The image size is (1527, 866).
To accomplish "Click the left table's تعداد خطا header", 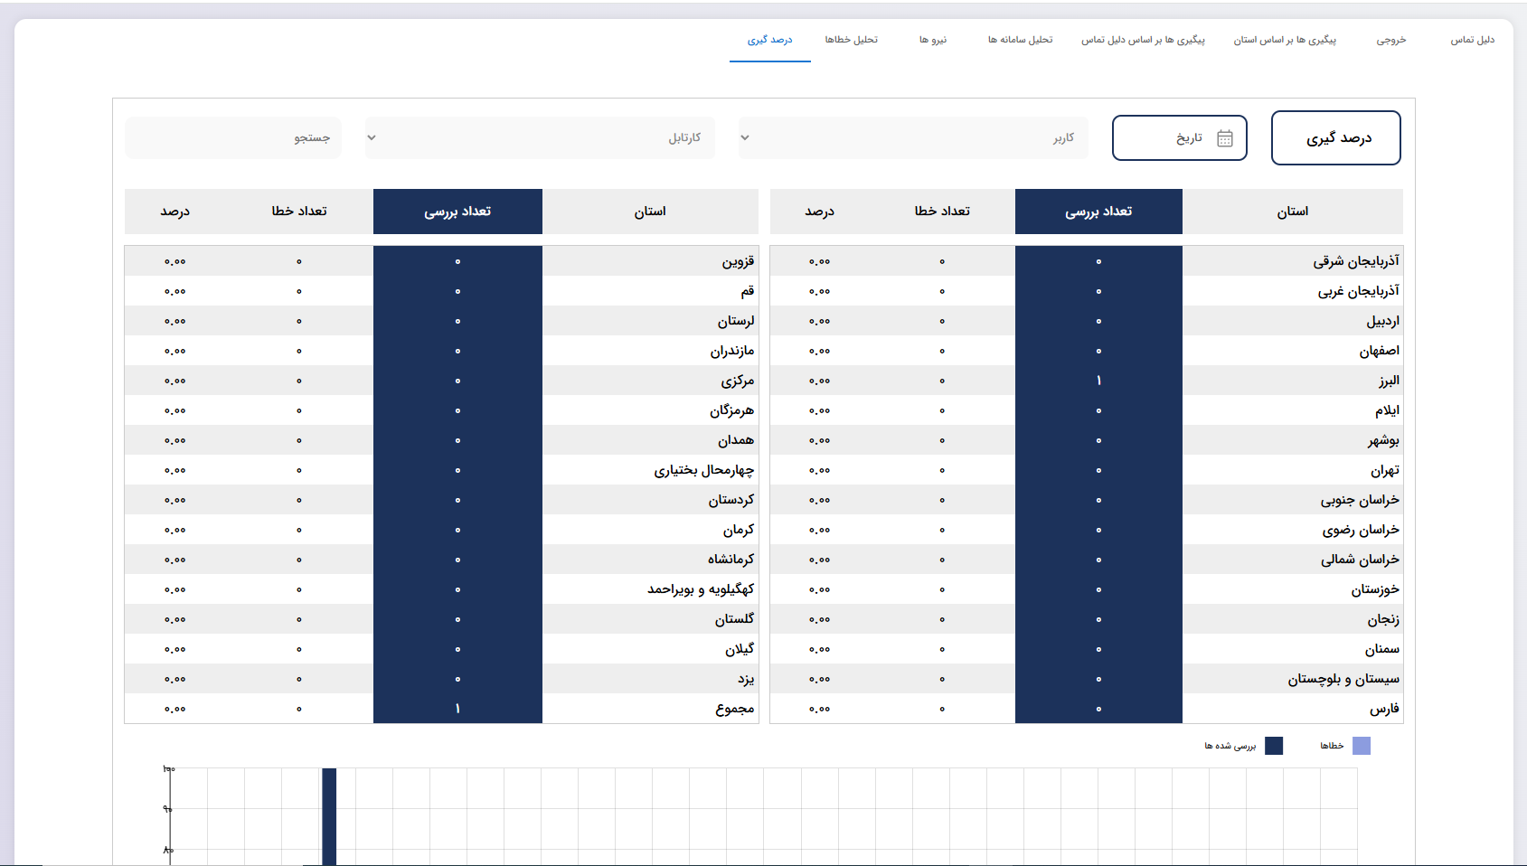I will pyautogui.click(x=299, y=212).
